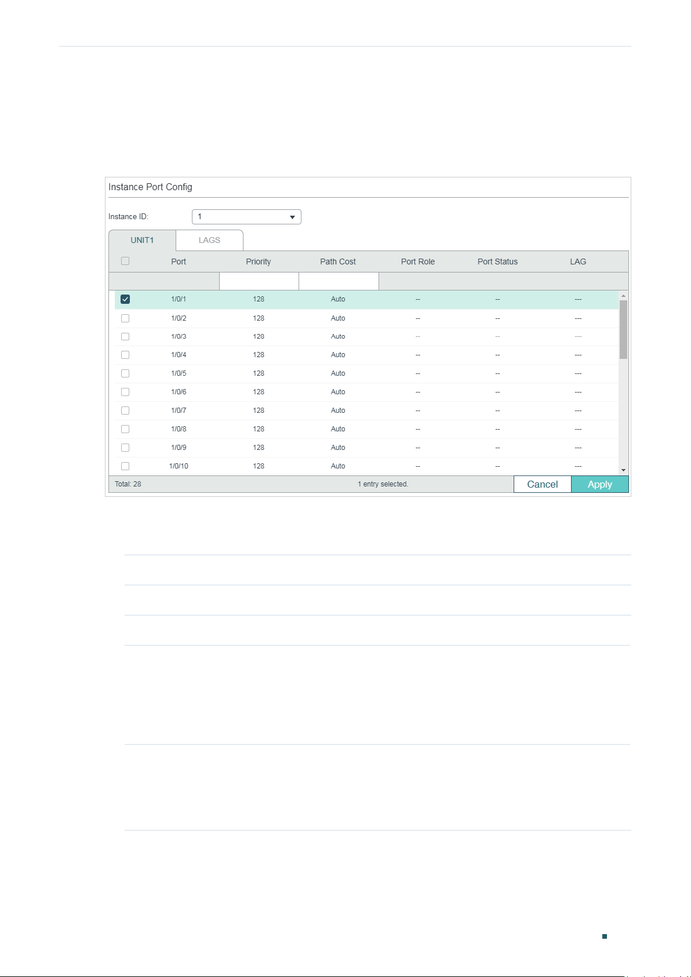
Task: Click priority 128 in row 1/0/3
Action: pos(259,337)
